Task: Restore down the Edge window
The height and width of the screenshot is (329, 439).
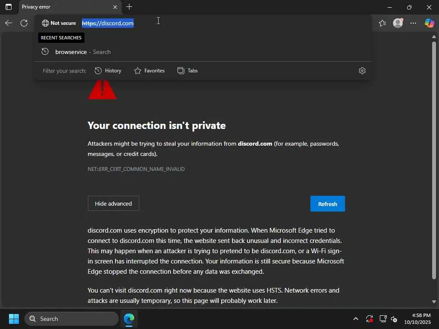Action: click(409, 7)
